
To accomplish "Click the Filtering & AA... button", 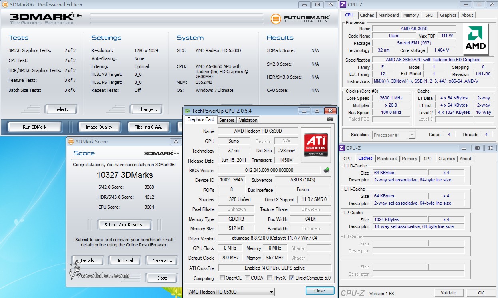I will click(150, 127).
